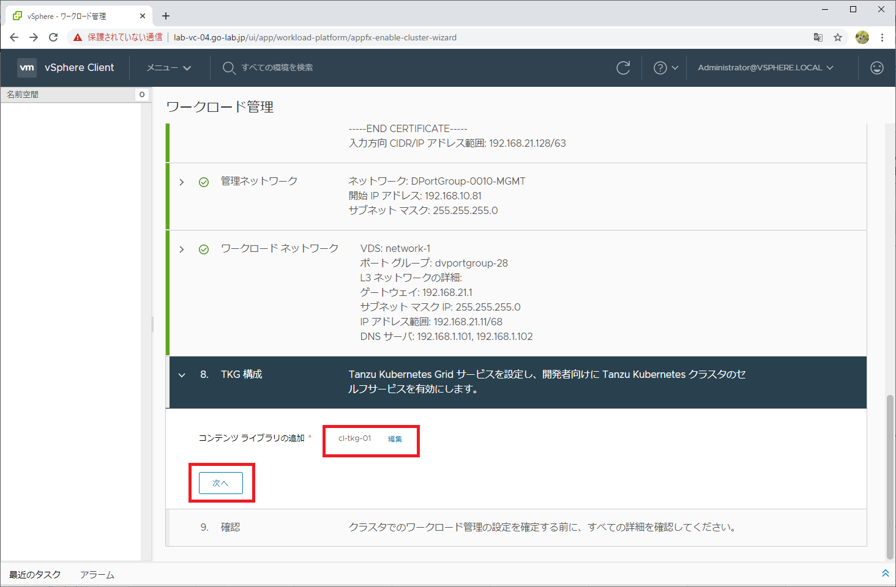
Task: Click the ゲートウェイ: 192.168.21.1 line
Action: (x=416, y=292)
